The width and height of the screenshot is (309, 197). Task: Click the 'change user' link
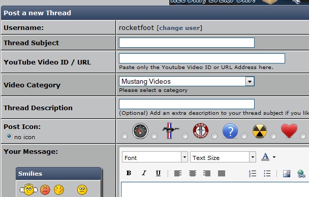tap(179, 28)
